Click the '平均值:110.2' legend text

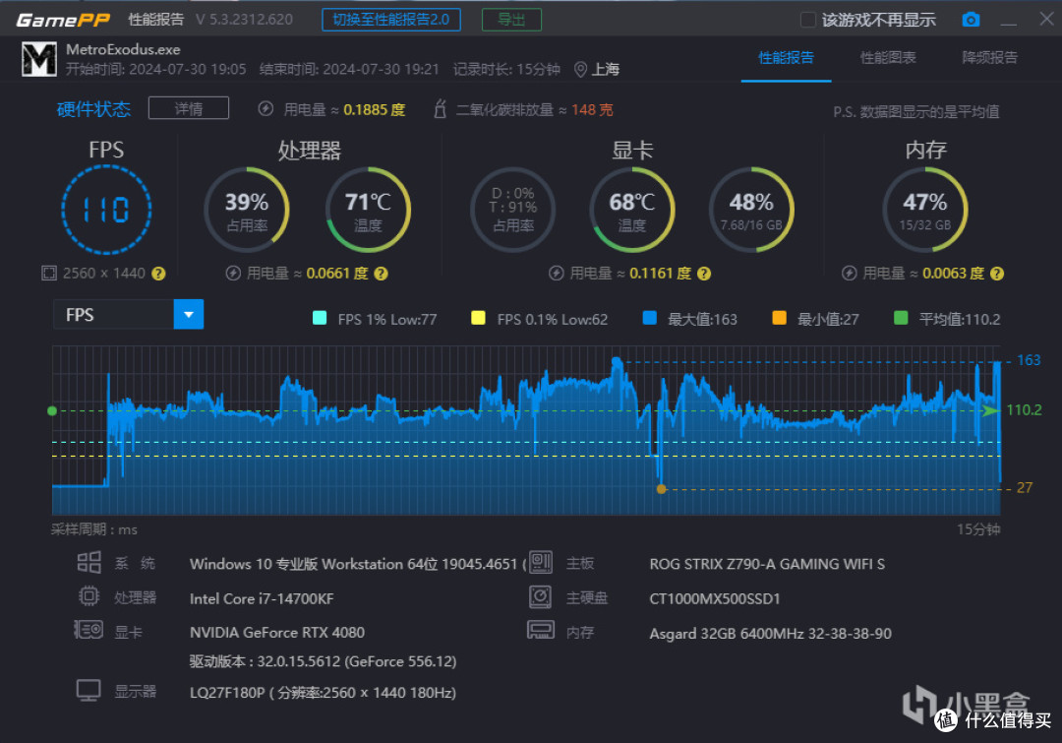[x=959, y=319]
